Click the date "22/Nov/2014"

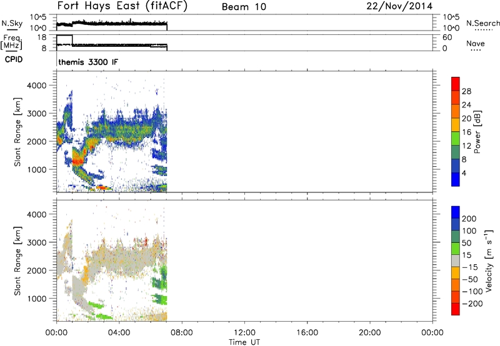pyautogui.click(x=399, y=6)
